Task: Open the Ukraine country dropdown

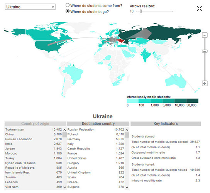Action: 30,7
